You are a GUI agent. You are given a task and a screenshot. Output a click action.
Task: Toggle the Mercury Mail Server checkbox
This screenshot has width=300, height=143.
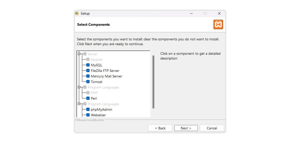point(88,76)
